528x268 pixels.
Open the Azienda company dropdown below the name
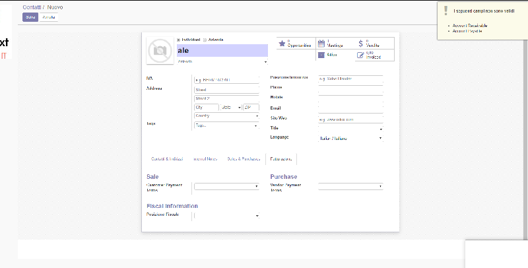click(222, 62)
